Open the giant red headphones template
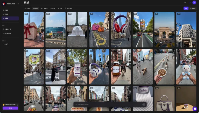 coord(121,30)
